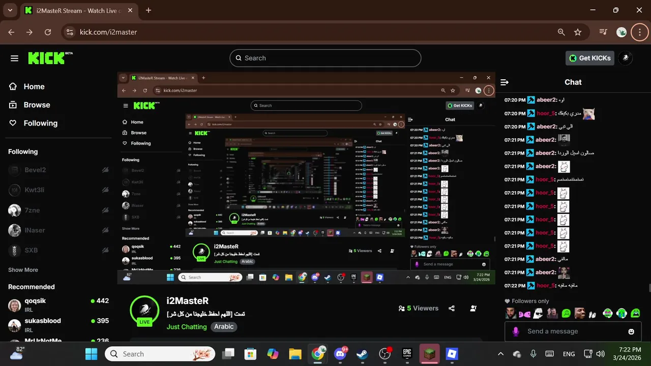
Task: Go back in browser
Action: [x=11, y=32]
